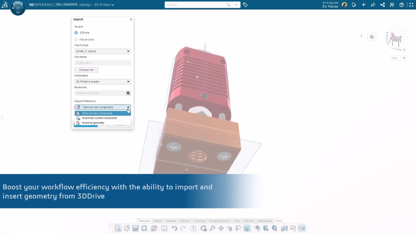Click the eye visibility tool icon
The width and height of the screenshot is (416, 234).
(257, 228)
